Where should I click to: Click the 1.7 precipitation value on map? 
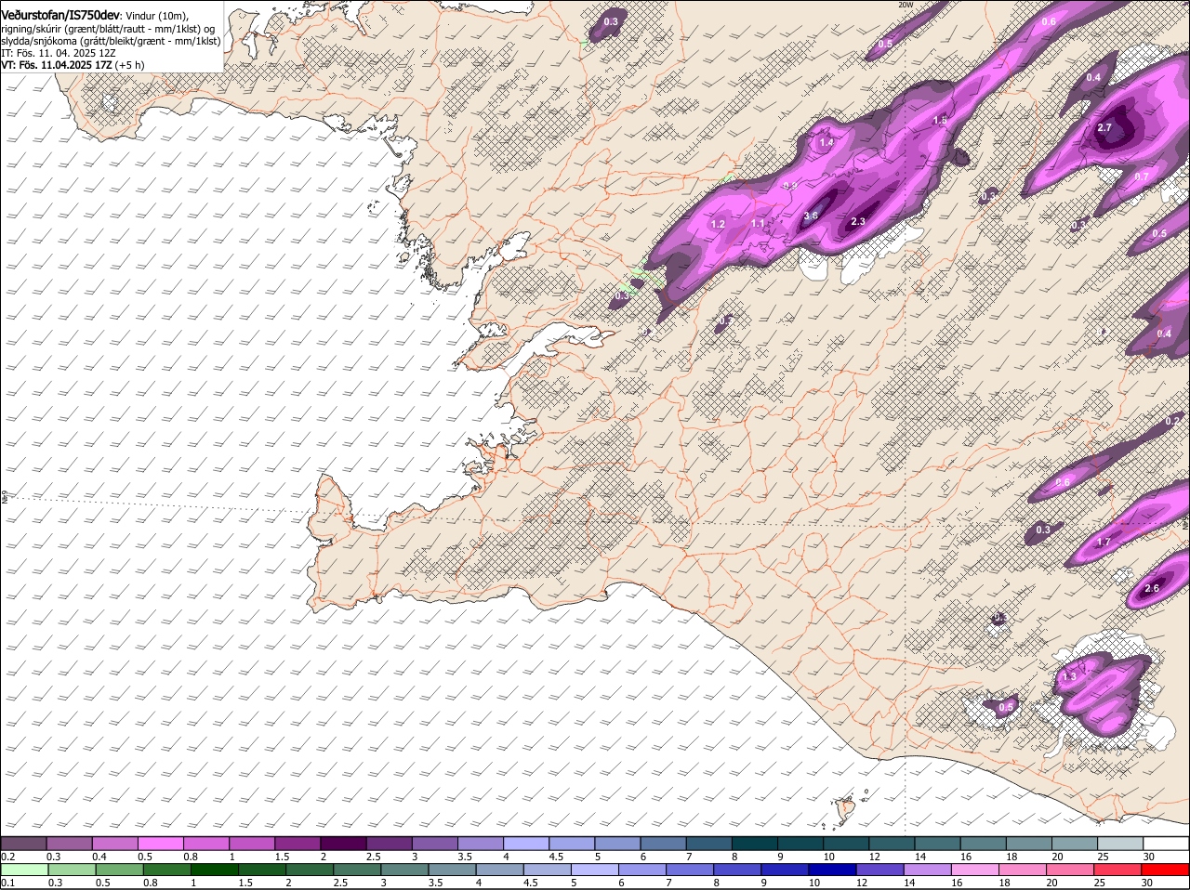click(1104, 543)
